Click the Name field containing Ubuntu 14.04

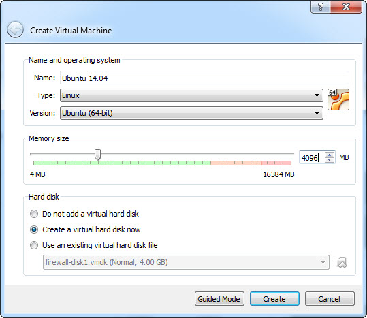pos(204,78)
